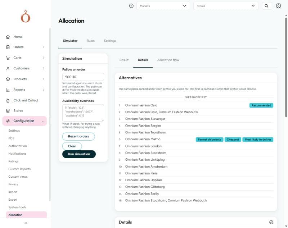The height and width of the screenshot is (228, 288).
Task: Open Notifications under Configuration
Action: 17,154
